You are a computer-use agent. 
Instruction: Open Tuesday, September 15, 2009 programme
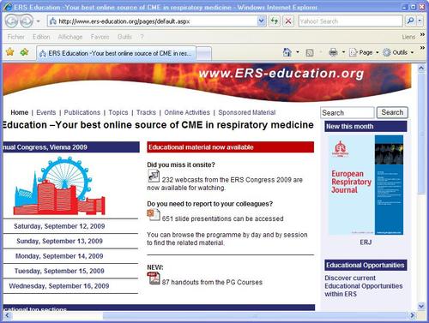click(59, 271)
